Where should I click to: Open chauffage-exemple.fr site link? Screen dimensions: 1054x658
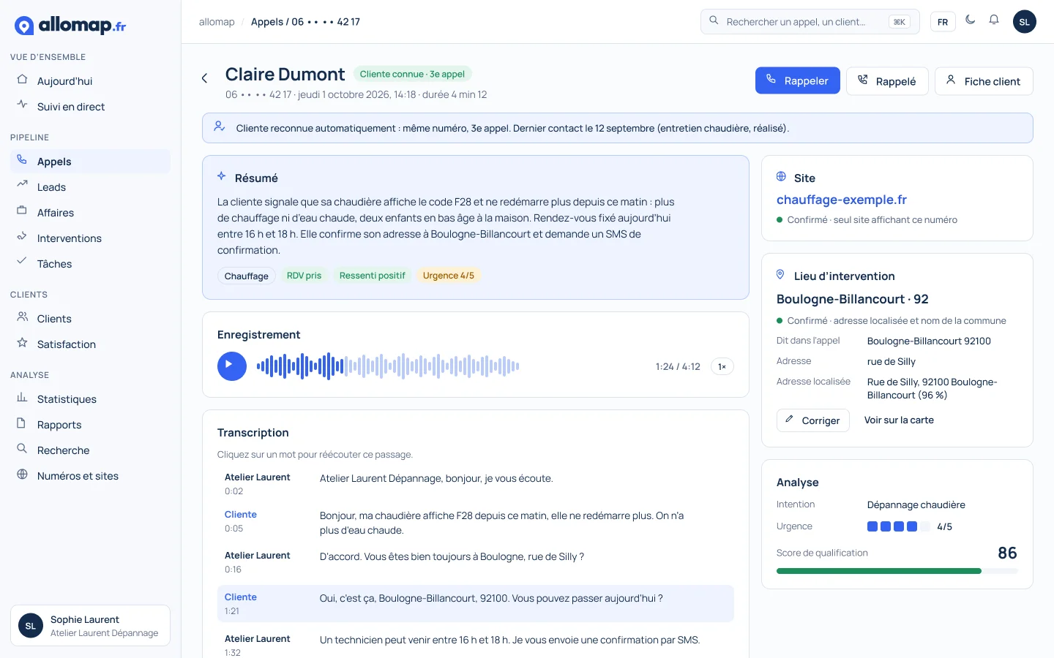click(842, 200)
